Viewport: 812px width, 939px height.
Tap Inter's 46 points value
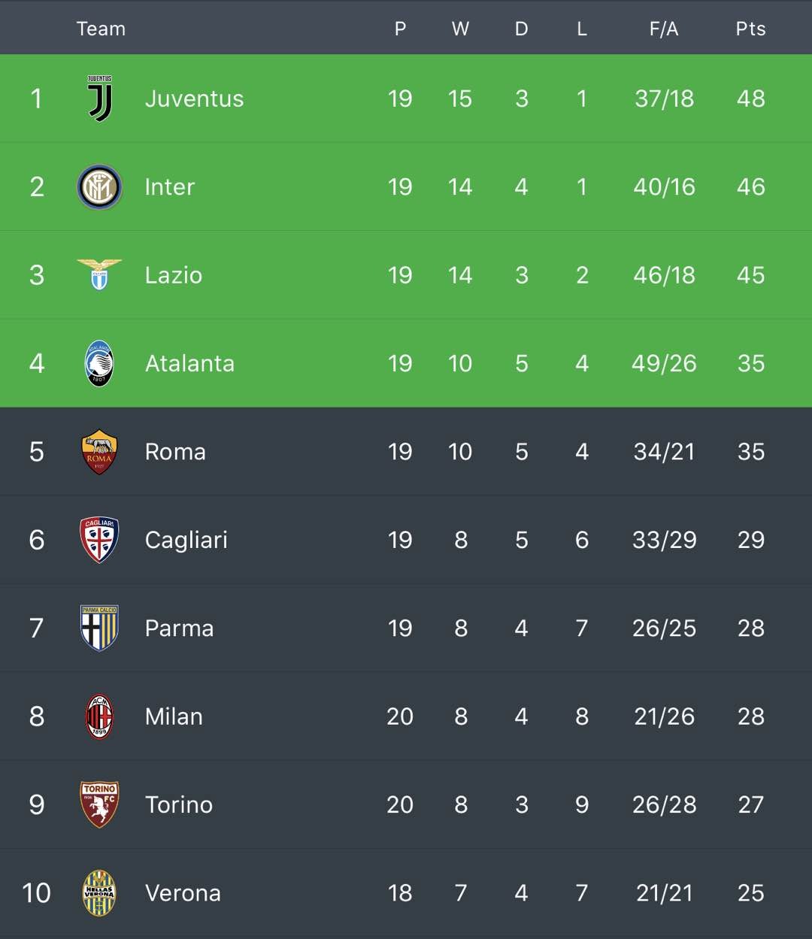(x=750, y=186)
